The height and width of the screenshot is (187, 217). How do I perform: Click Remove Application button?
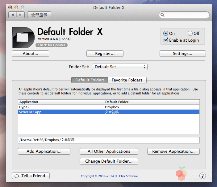173,151
